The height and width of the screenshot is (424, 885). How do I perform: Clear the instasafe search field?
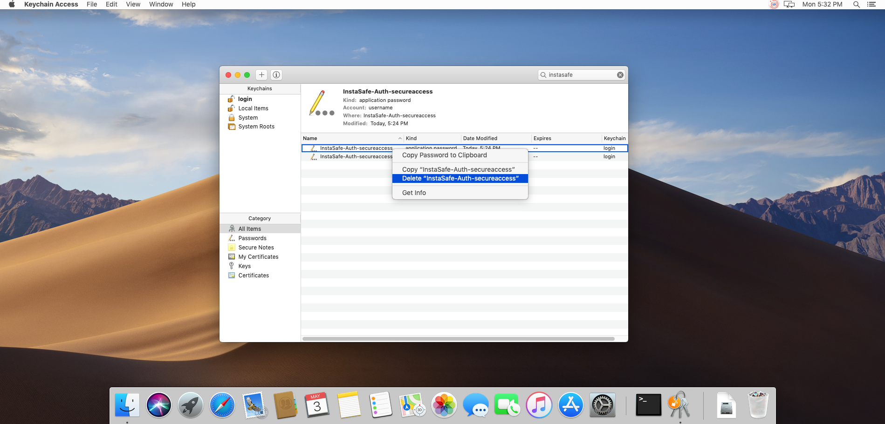(620, 75)
